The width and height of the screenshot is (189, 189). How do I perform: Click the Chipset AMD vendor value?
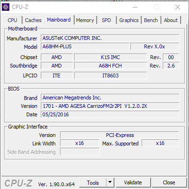click(x=57, y=57)
